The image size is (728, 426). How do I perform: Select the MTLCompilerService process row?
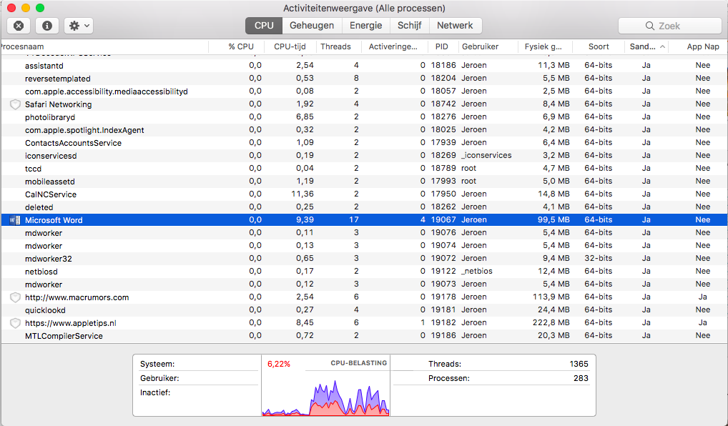(x=364, y=336)
